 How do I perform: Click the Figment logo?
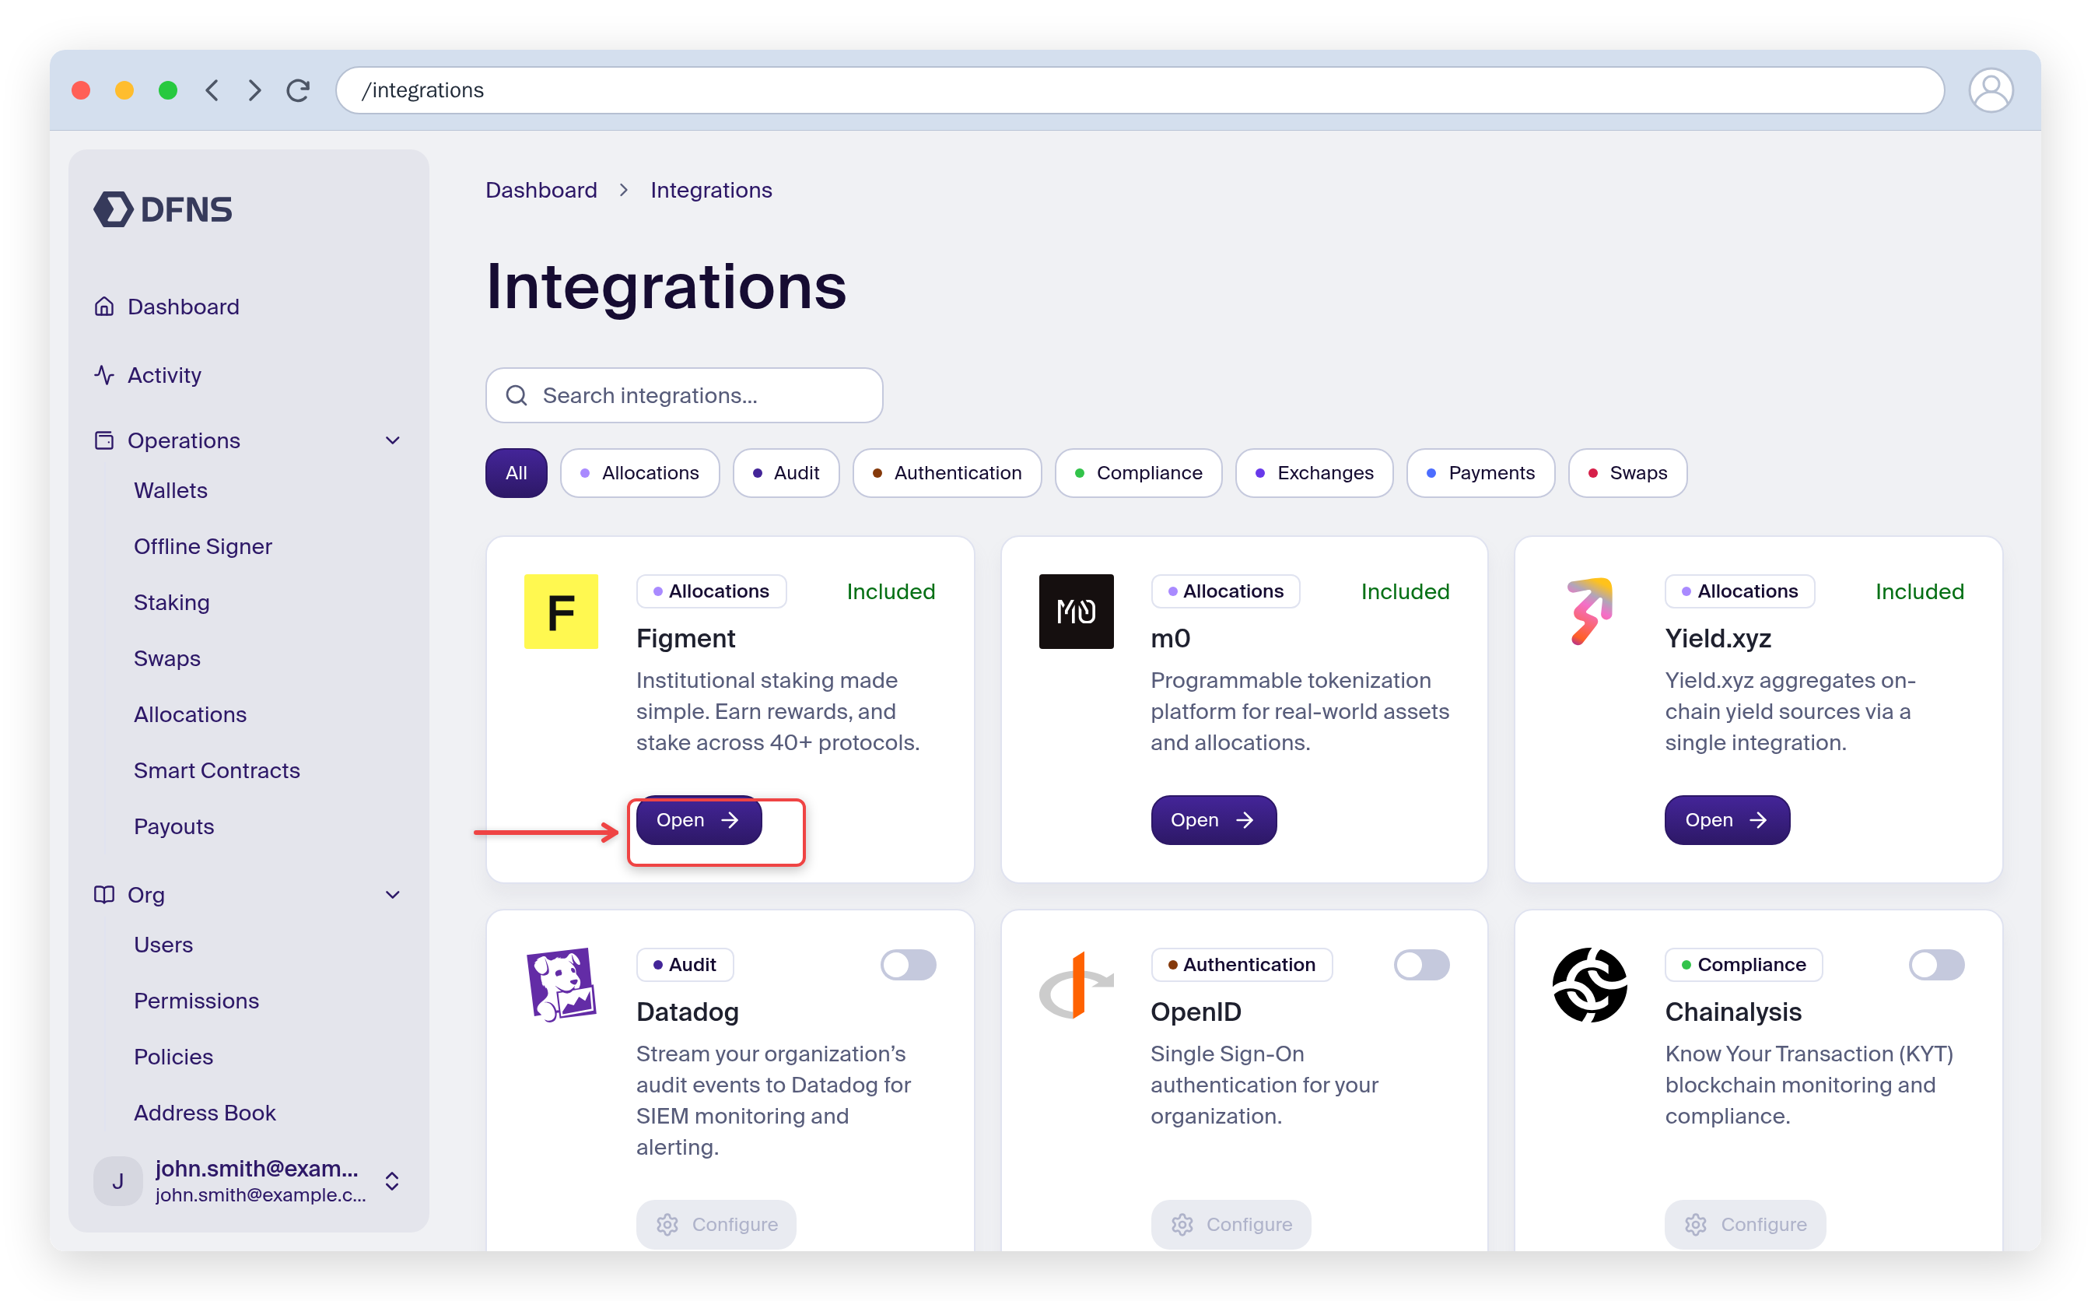pyautogui.click(x=561, y=612)
